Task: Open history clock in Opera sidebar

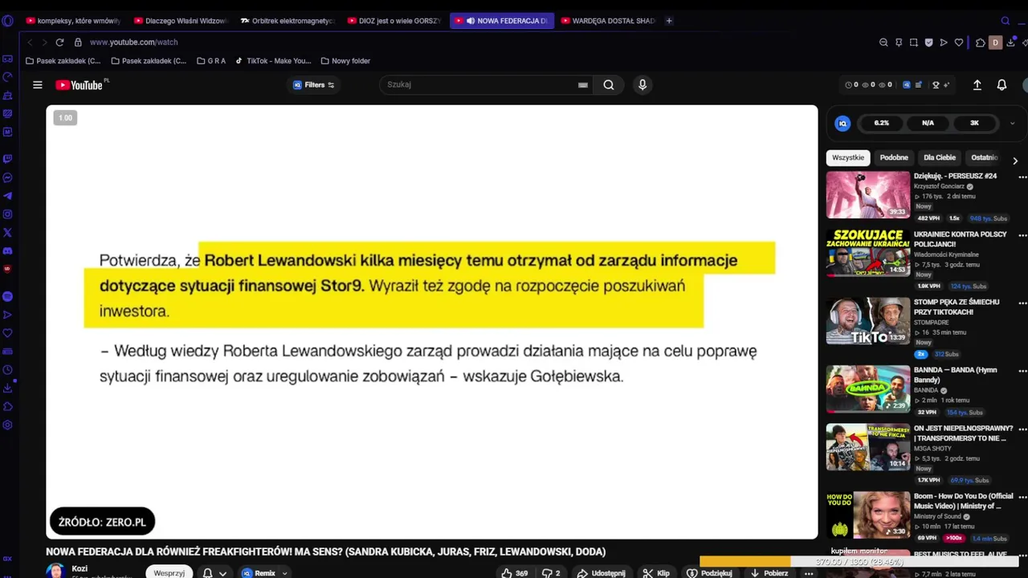Action: pos(7,370)
